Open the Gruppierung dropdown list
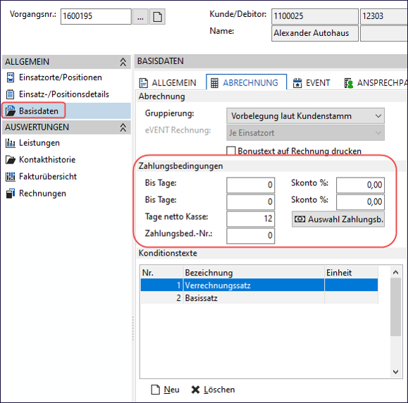Viewport: 408px width, 403px height. point(305,116)
